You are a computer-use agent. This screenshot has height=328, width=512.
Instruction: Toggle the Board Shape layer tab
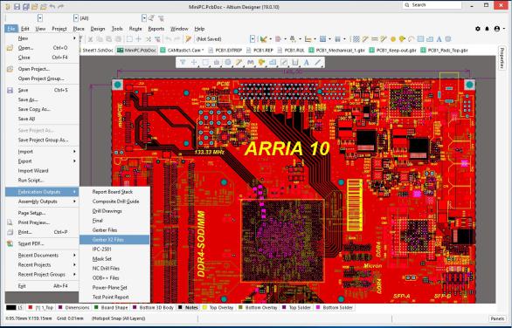pyautogui.click(x=111, y=307)
